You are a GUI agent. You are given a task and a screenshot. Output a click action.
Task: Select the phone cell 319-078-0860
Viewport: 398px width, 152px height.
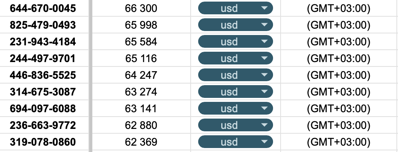[x=44, y=142]
